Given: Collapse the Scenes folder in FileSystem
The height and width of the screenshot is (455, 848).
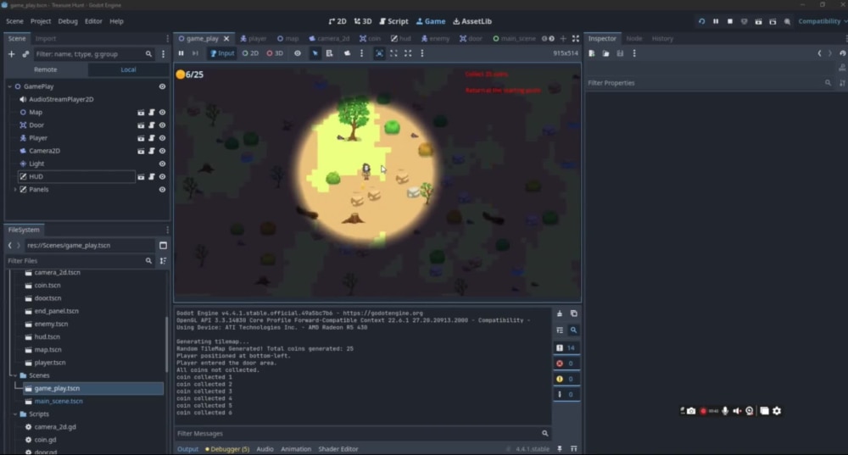Looking at the screenshot, I should click(14, 375).
